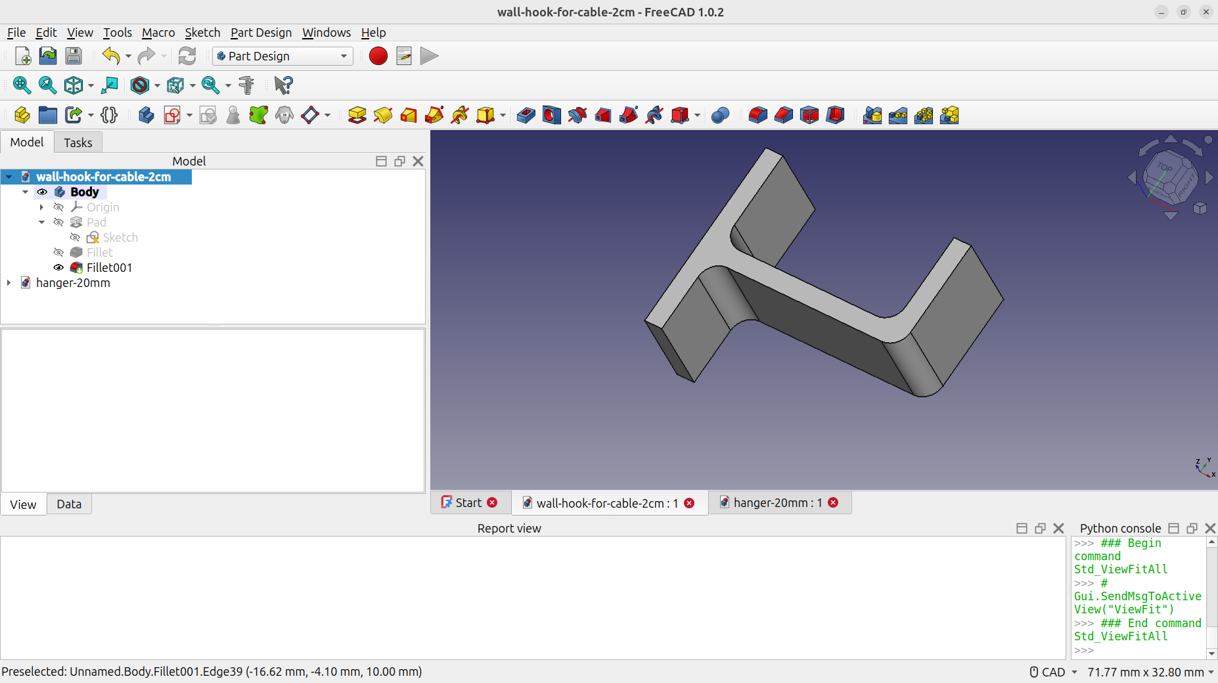1218x683 pixels.
Task: Switch to the hanger-20mm document tab
Action: pos(771,503)
